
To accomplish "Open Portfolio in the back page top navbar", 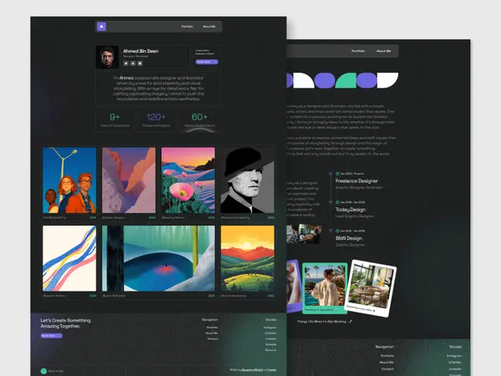I will (x=358, y=51).
